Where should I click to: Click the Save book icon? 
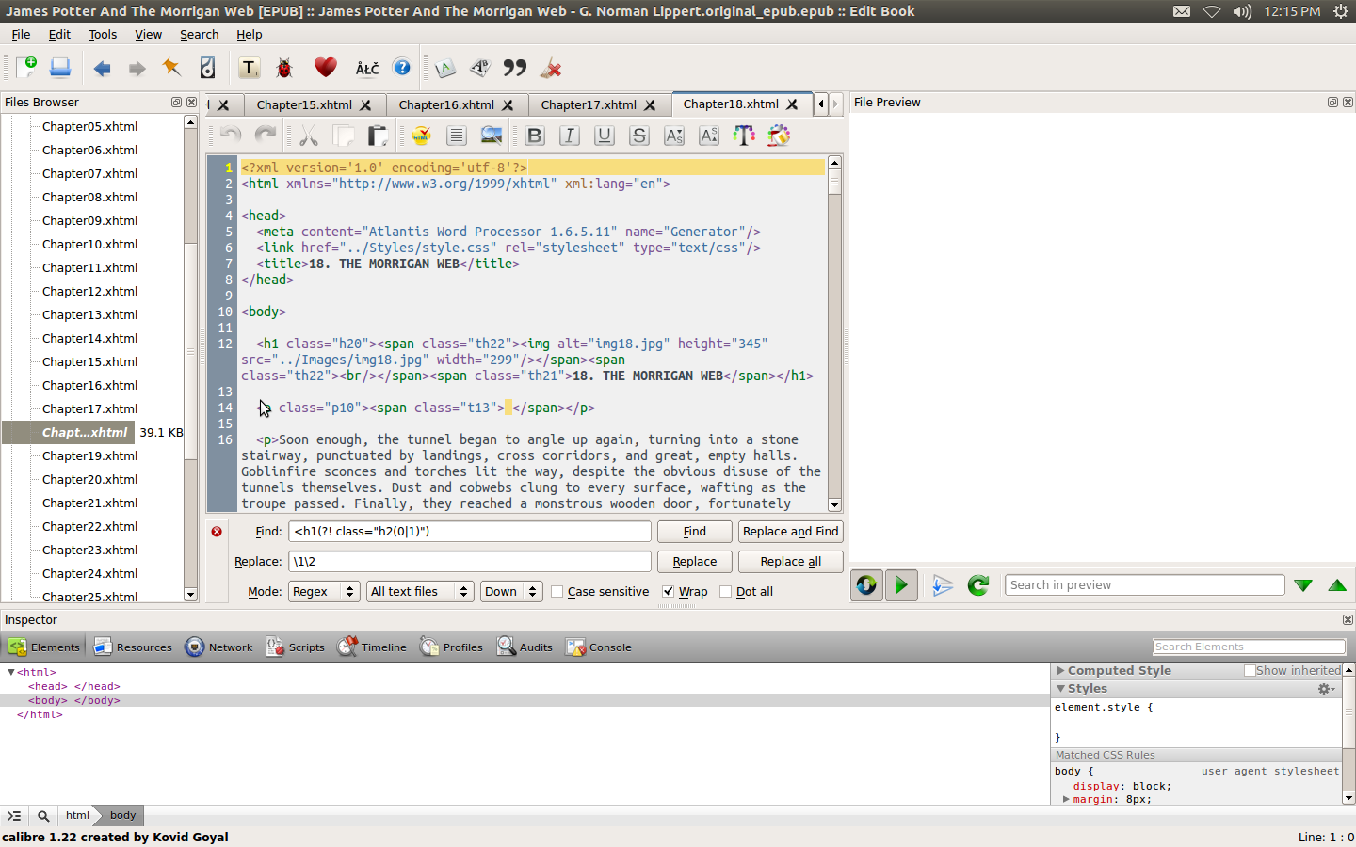60,68
